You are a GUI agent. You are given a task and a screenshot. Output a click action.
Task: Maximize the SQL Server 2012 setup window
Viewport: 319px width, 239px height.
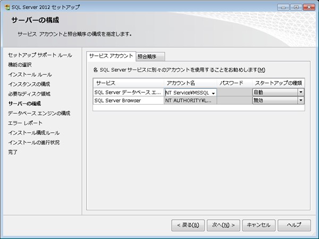[x=296, y=7]
